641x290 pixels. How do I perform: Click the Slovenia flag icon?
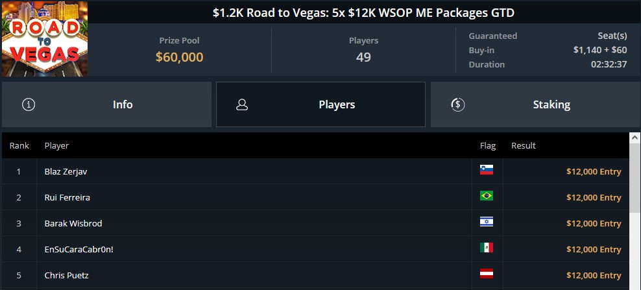tap(487, 171)
